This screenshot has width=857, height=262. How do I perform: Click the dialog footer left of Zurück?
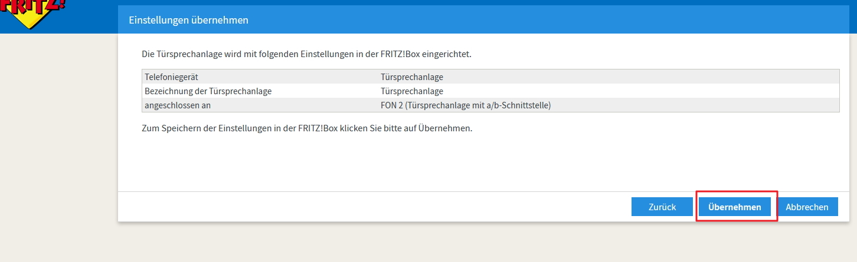point(354,207)
